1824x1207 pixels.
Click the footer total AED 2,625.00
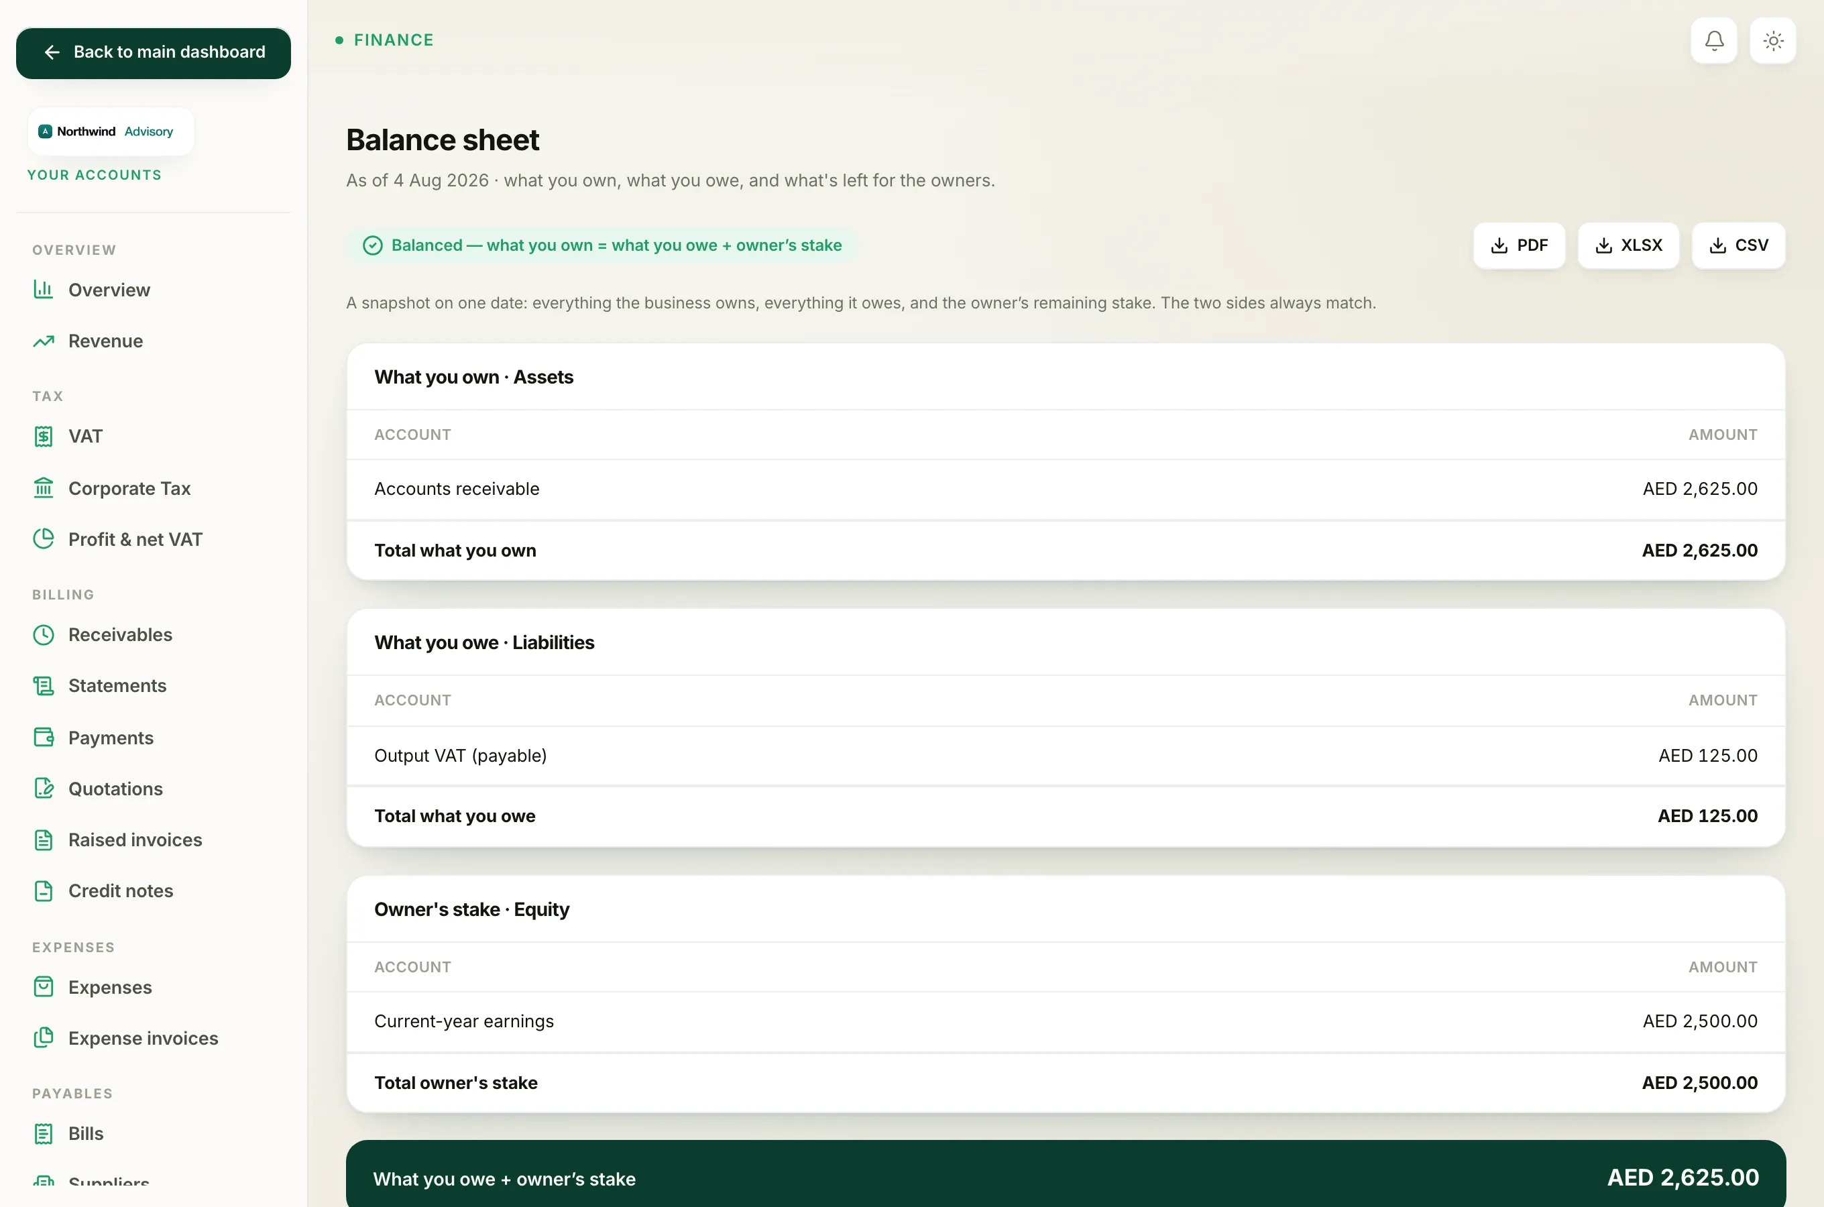point(1683,1177)
